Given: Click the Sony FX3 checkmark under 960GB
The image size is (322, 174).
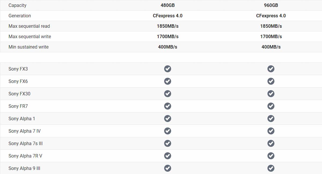Looking at the screenshot, I should coord(271,69).
